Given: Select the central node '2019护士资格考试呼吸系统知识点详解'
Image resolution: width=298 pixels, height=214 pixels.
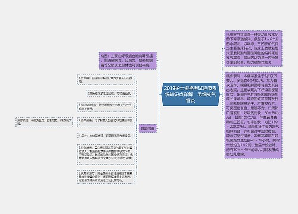Looking at the screenshot, I should click(x=191, y=95).
